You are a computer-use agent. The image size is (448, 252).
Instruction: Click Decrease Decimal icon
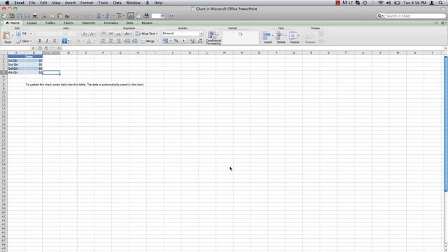(x=200, y=41)
